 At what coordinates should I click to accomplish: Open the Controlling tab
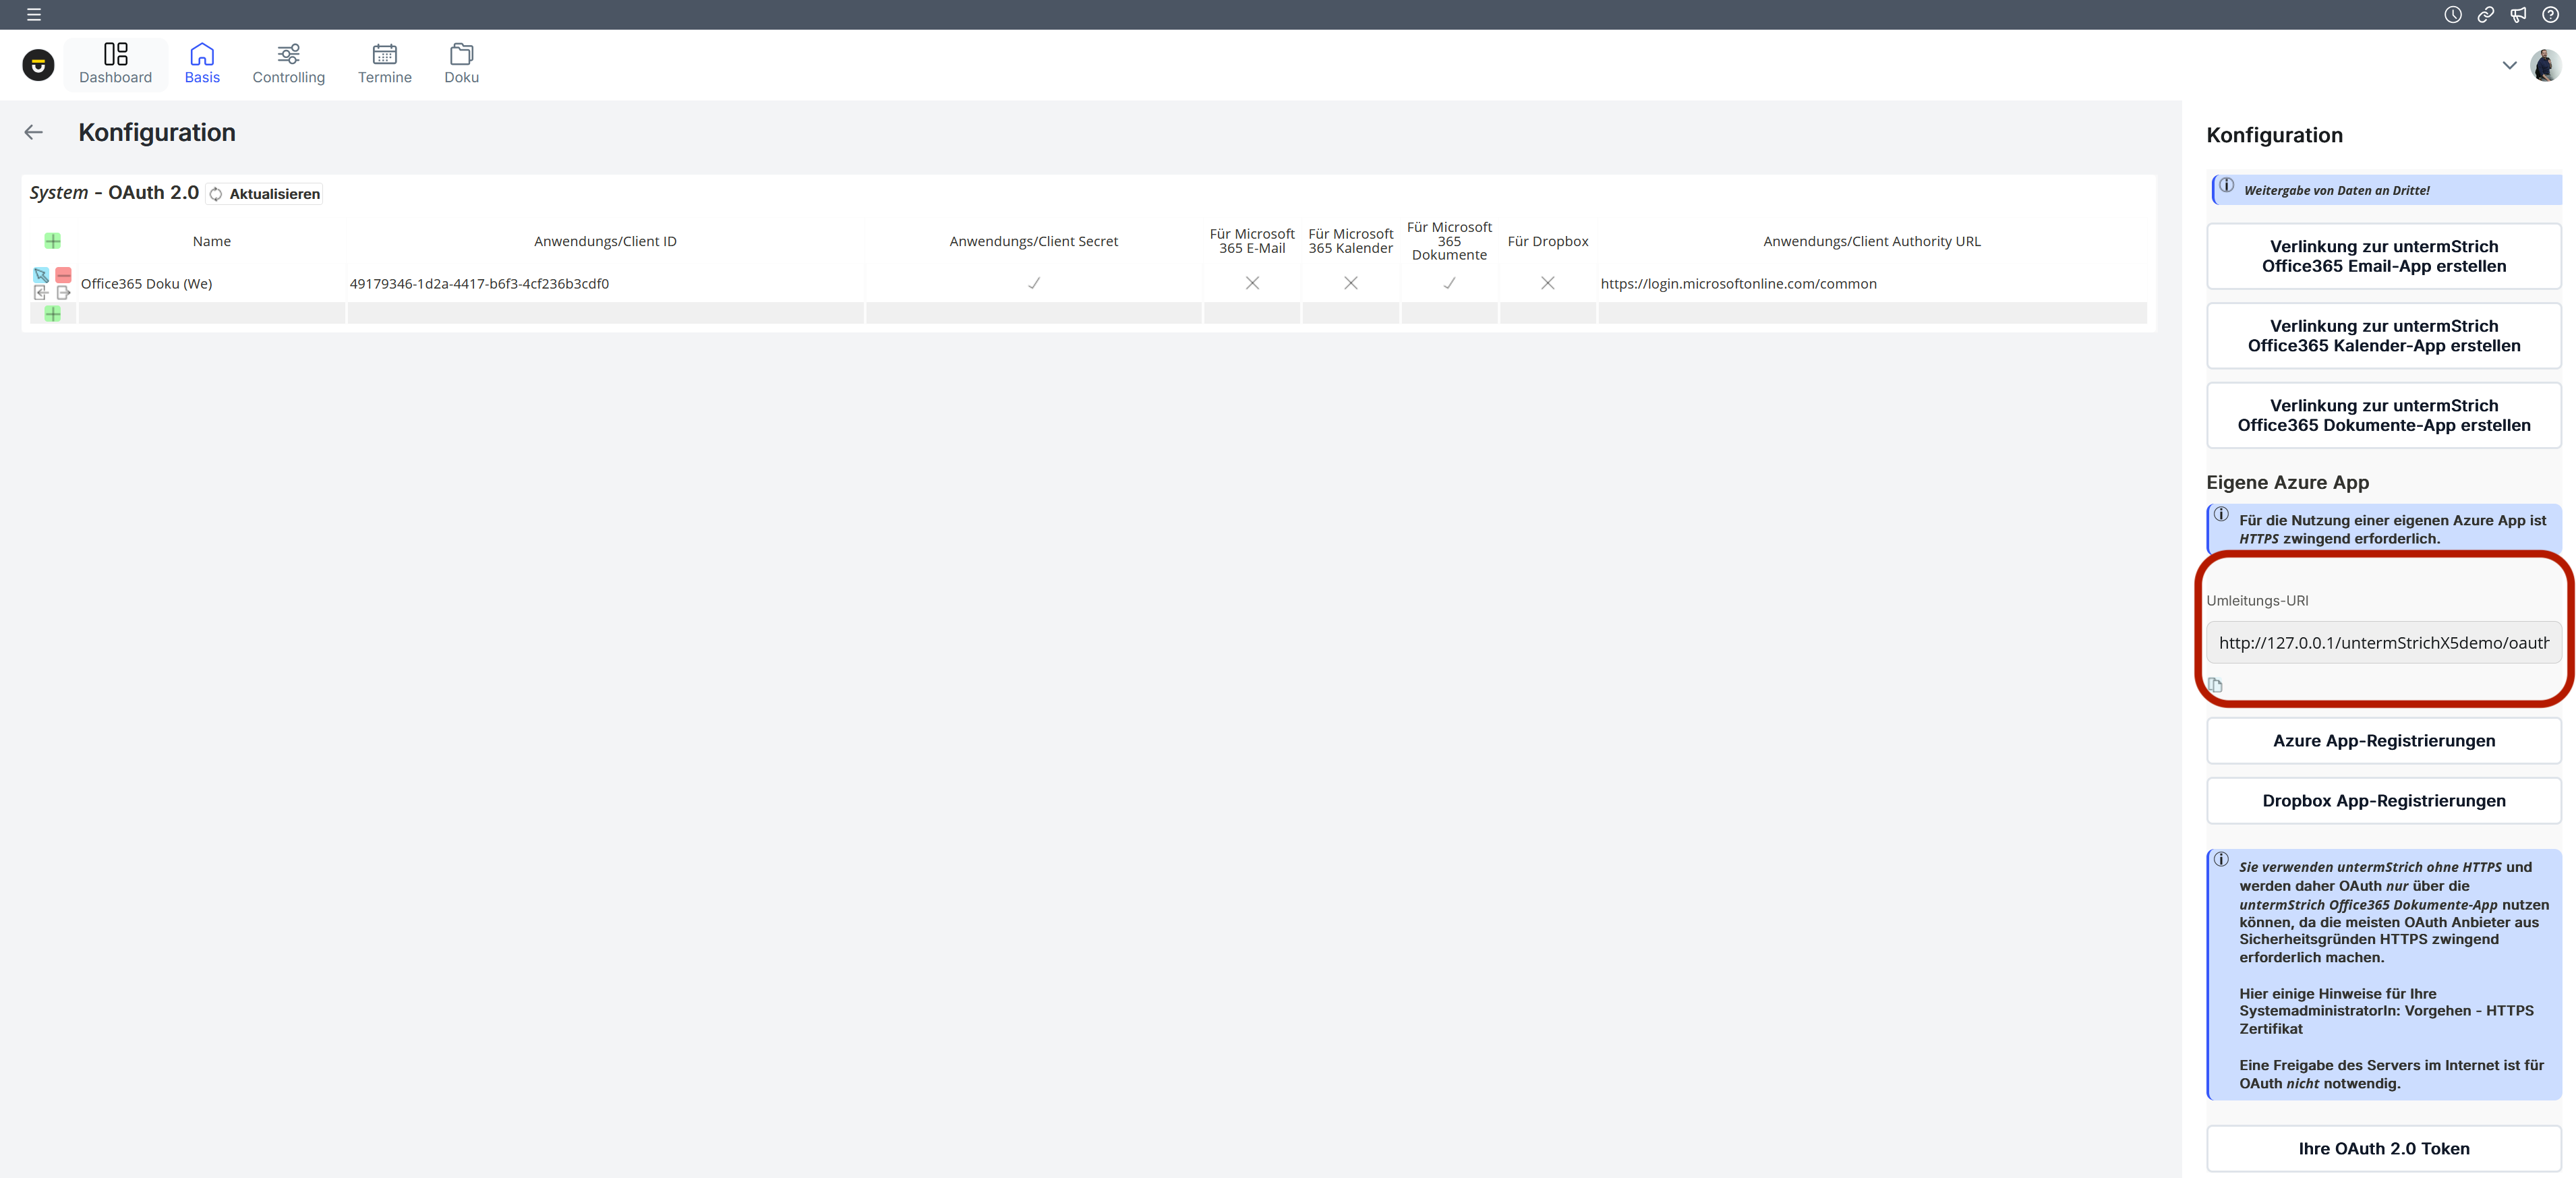coord(288,64)
